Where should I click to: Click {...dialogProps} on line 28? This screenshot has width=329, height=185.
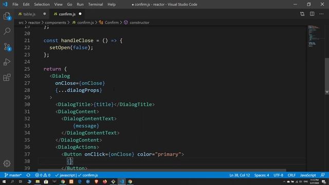coord(79,90)
